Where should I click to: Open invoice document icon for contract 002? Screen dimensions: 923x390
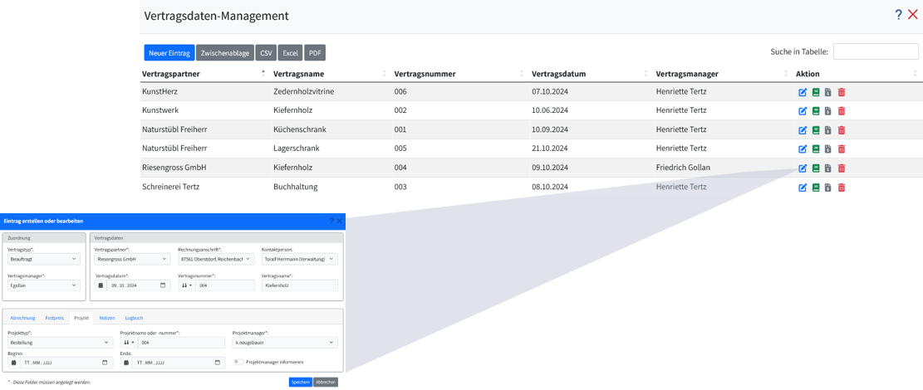pyautogui.click(x=828, y=111)
